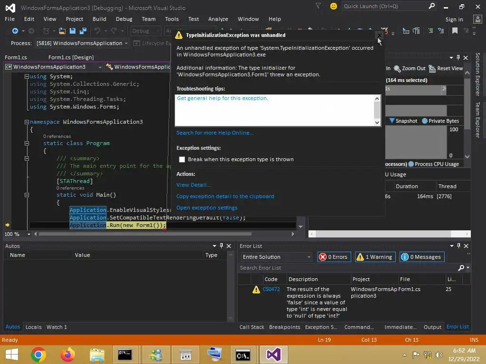Collapse the namespace WindowsFormsApplication3 block

click(x=27, y=122)
